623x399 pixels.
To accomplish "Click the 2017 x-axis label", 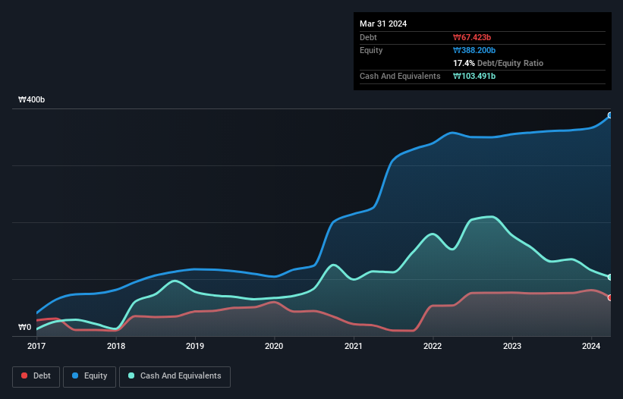I will point(36,346).
